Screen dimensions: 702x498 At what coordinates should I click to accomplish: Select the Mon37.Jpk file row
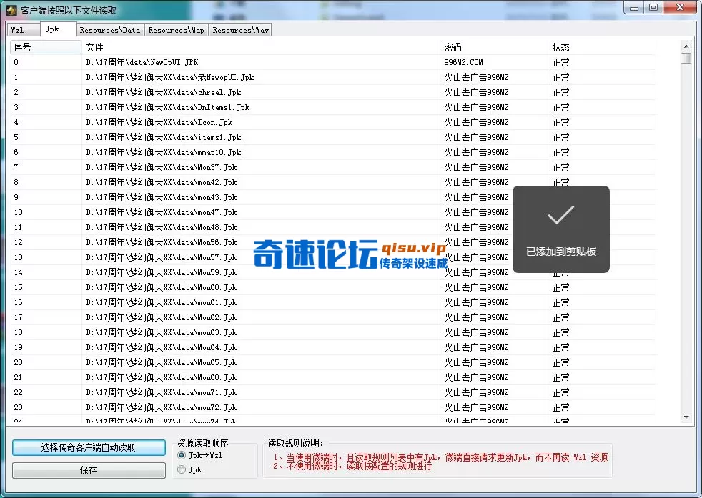(x=214, y=167)
